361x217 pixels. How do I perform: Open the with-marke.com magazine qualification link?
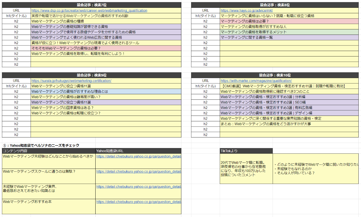point(256,81)
